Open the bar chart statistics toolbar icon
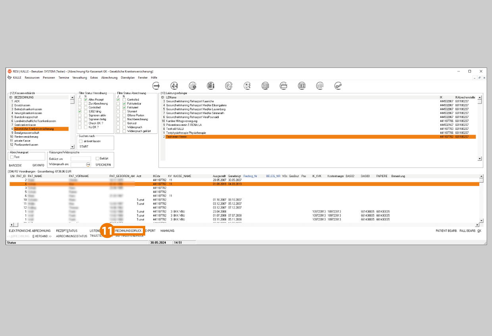Viewport: 492px width, 336px height. tap(211, 85)
